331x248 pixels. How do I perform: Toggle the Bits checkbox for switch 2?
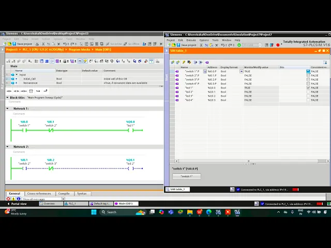pos(308,75)
